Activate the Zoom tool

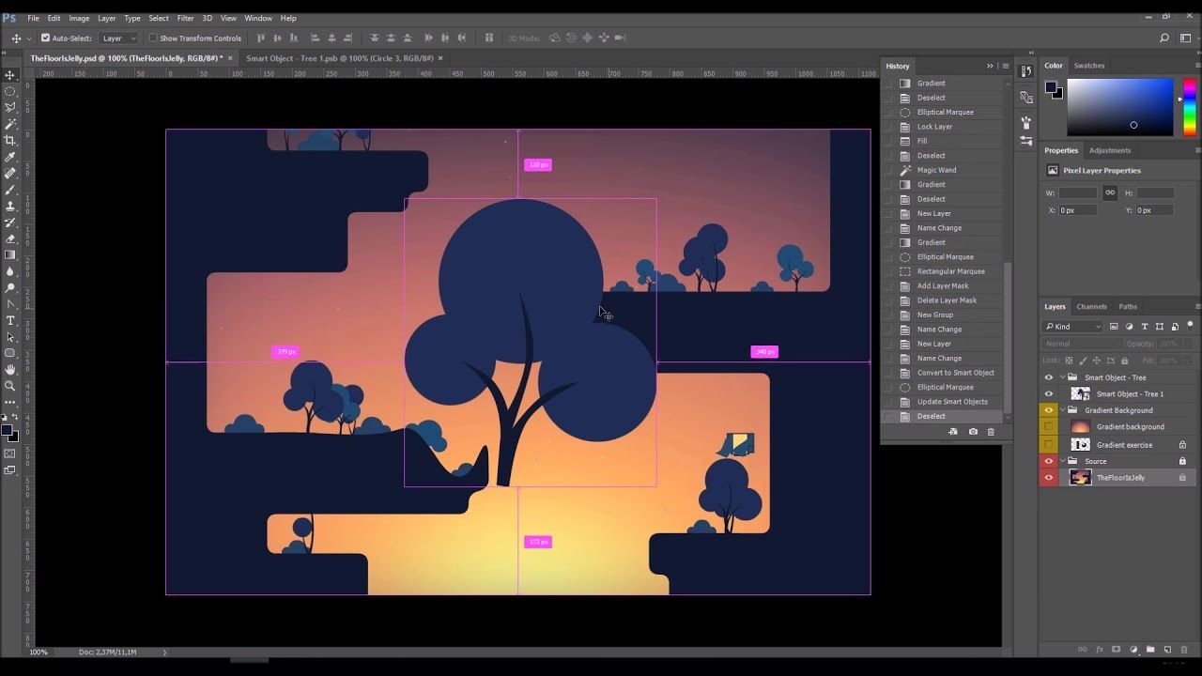(x=10, y=386)
